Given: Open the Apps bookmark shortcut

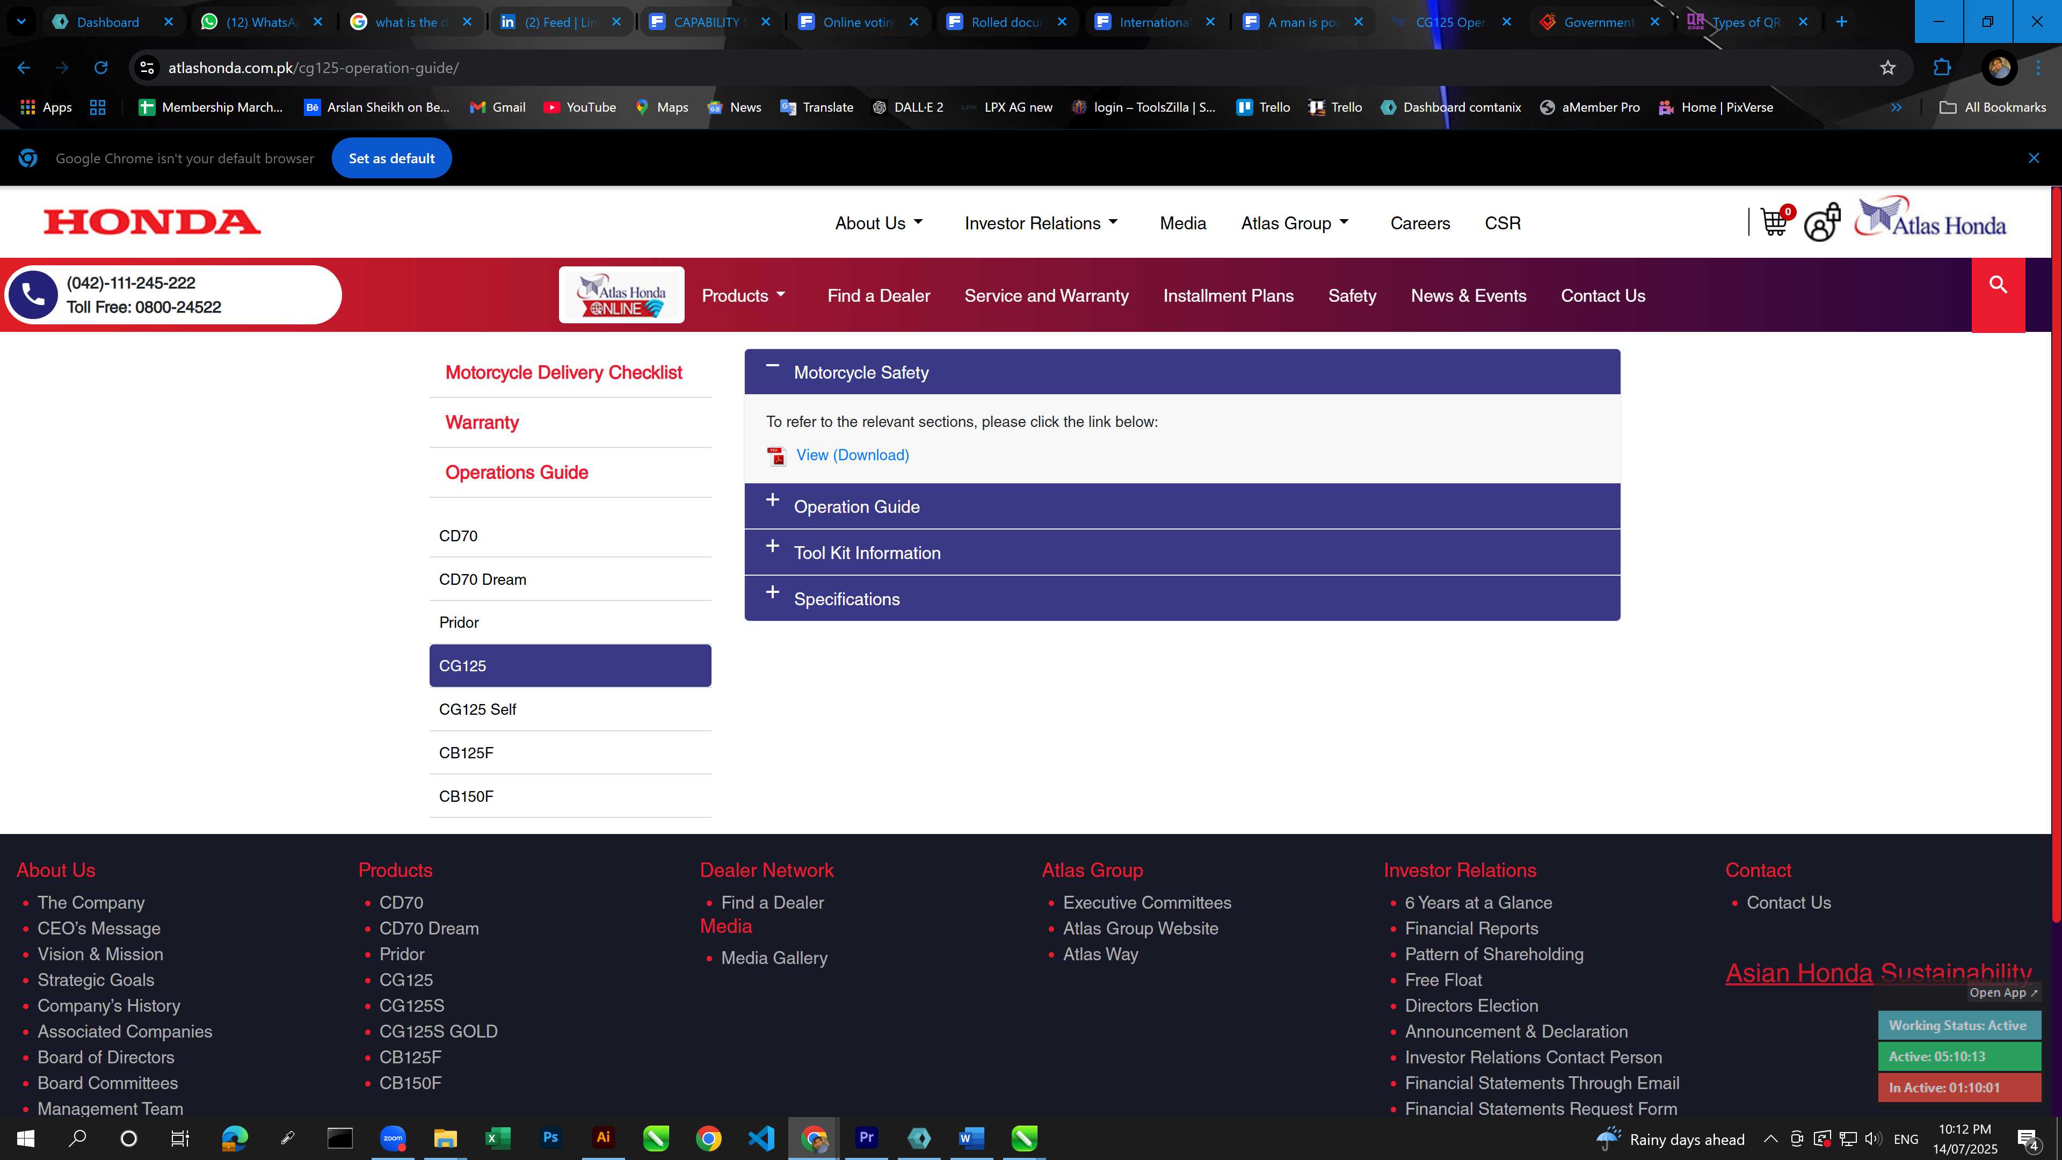Looking at the screenshot, I should pyautogui.click(x=46, y=107).
